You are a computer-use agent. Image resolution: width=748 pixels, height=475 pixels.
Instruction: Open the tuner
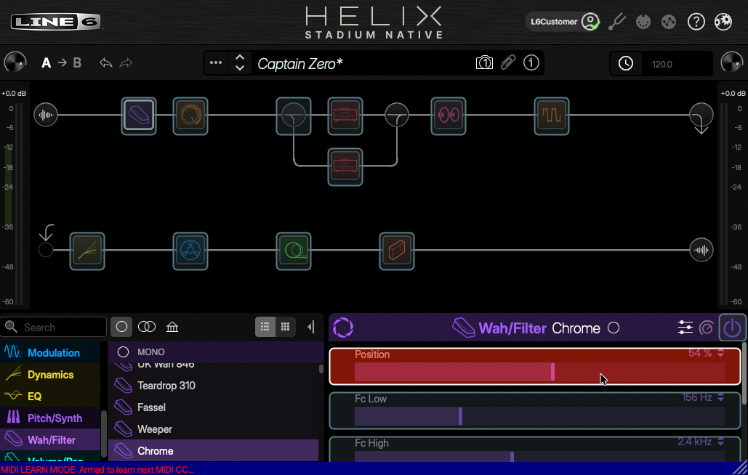[x=617, y=22]
